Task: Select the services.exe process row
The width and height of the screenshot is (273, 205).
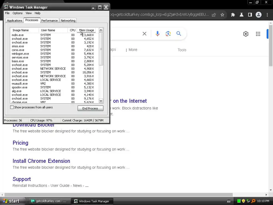Action: pos(53,57)
